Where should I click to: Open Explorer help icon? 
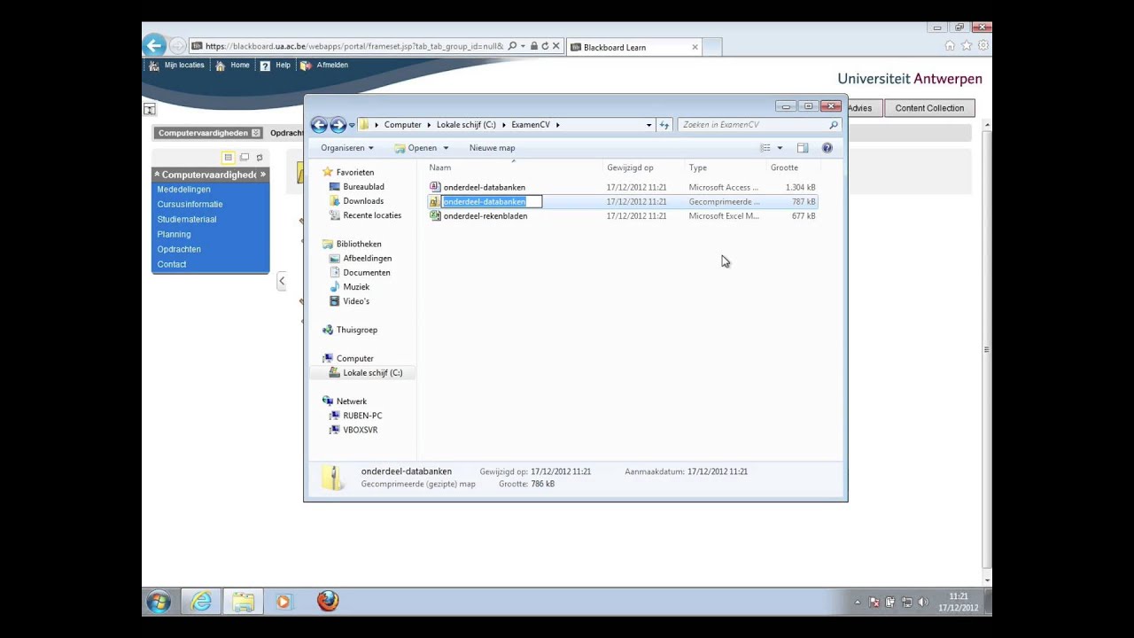coord(827,148)
